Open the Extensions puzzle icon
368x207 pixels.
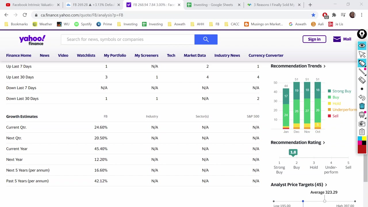334,15
